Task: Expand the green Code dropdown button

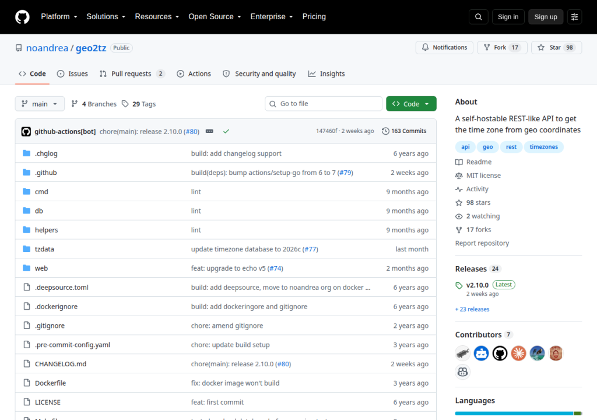Action: click(411, 104)
